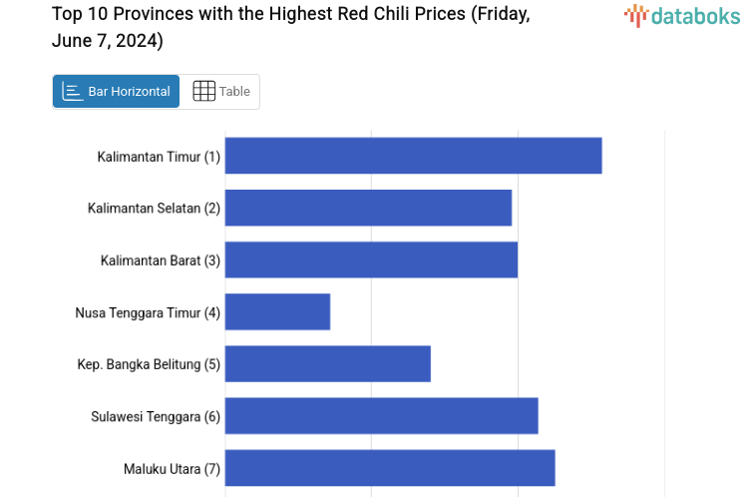The width and height of the screenshot is (751, 497).
Task: Click the Databoks logo icon
Action: coord(635,15)
